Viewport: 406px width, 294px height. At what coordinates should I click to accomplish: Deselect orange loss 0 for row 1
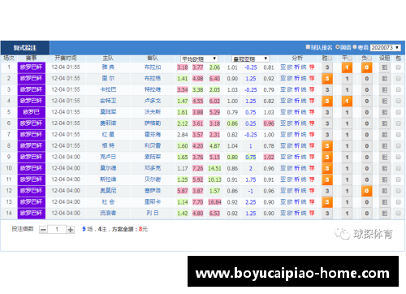367,67
